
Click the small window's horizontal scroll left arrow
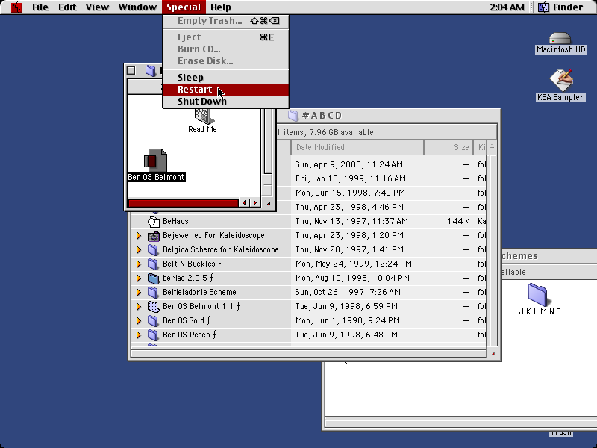(244, 203)
